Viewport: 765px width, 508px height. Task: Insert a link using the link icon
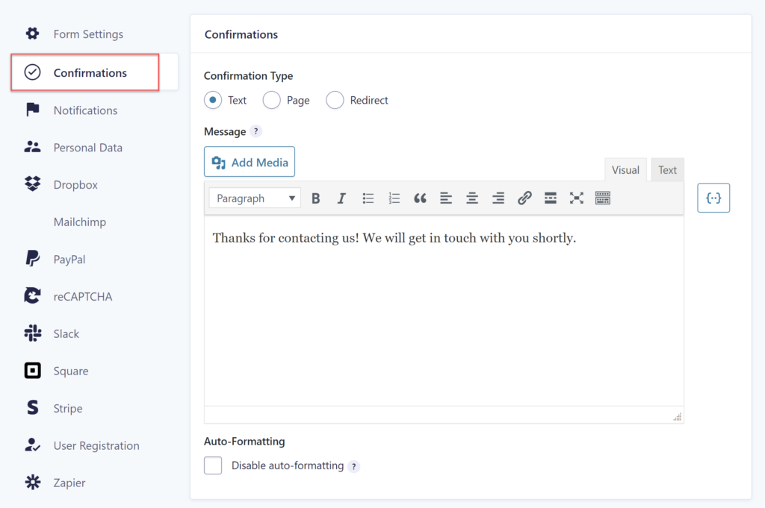pyautogui.click(x=524, y=198)
